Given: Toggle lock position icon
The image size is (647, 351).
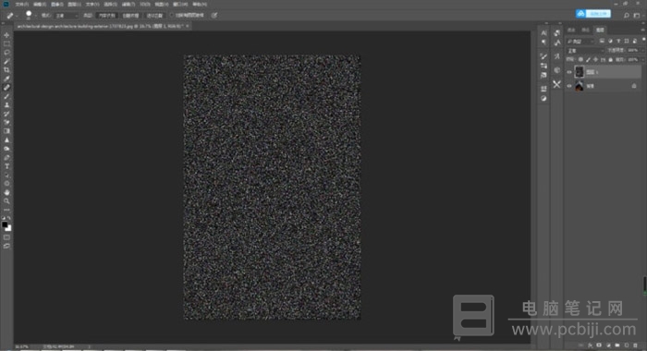Looking at the screenshot, I should point(595,60).
